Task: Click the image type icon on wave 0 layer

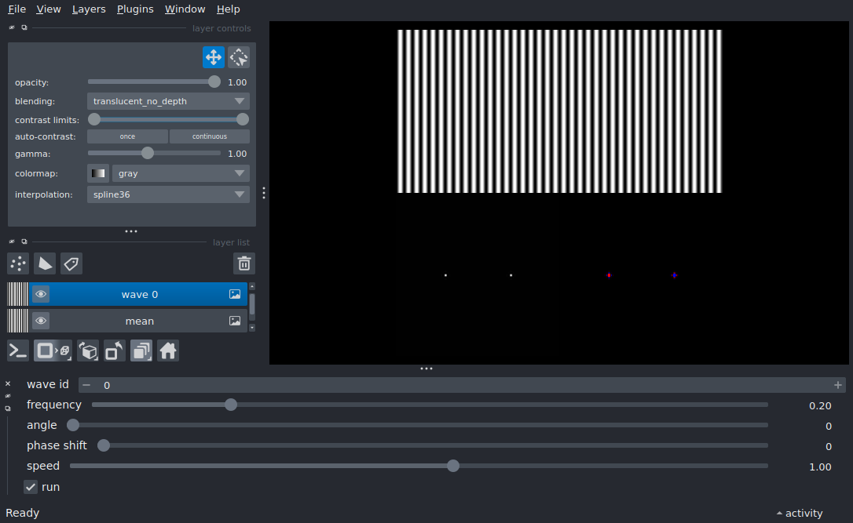Action: pyautogui.click(x=235, y=294)
